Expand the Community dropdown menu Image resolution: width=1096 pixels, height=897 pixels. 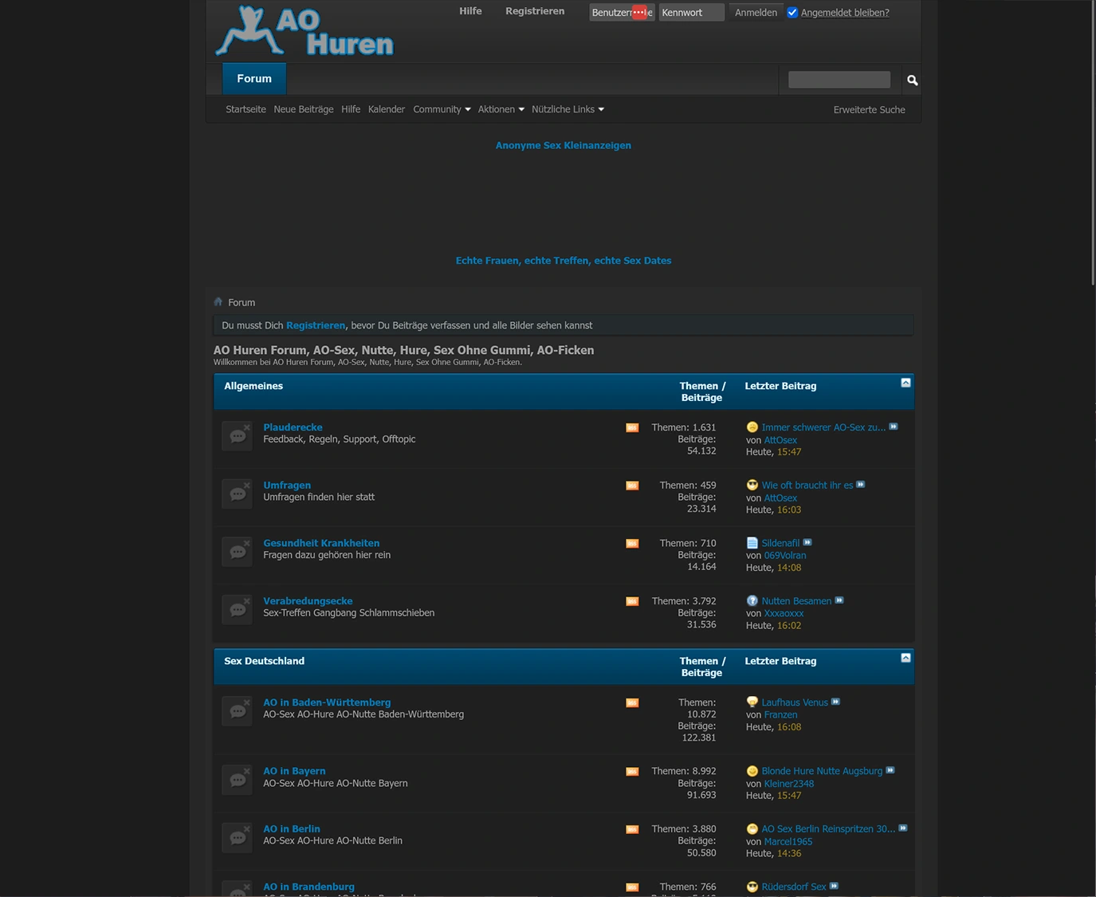442,109
